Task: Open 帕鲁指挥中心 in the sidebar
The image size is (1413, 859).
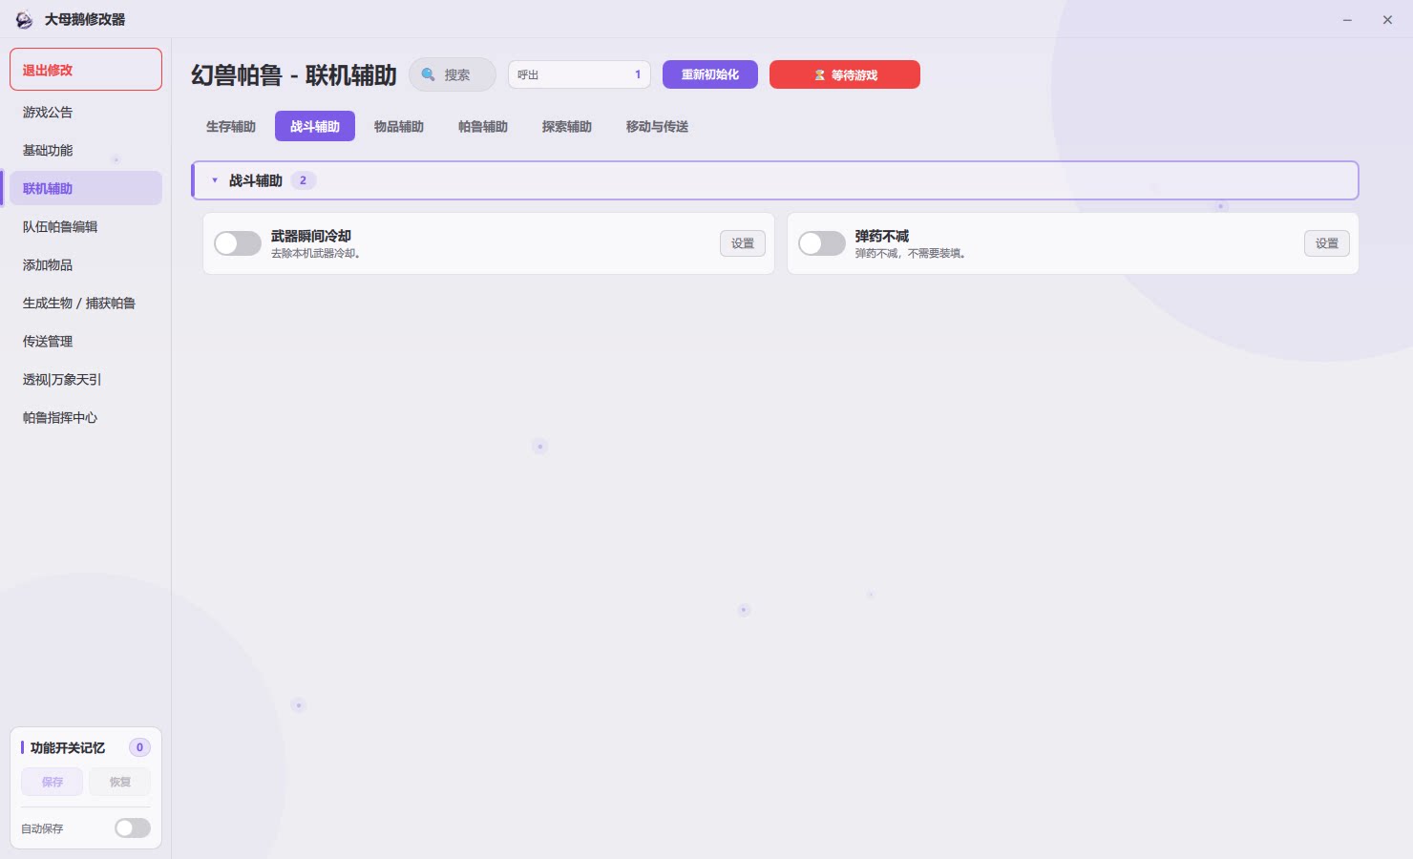Action: tap(86, 417)
